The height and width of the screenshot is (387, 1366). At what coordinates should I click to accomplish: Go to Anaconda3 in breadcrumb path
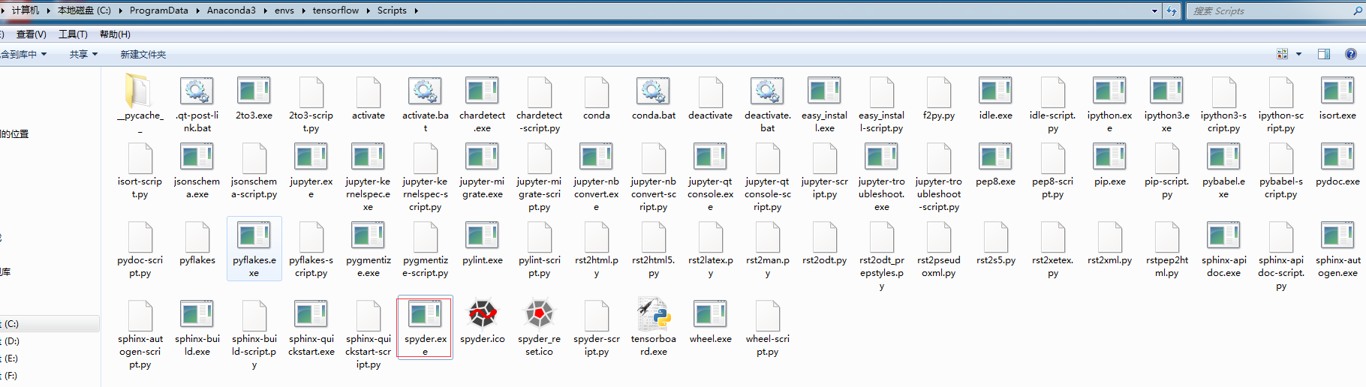coord(231,10)
